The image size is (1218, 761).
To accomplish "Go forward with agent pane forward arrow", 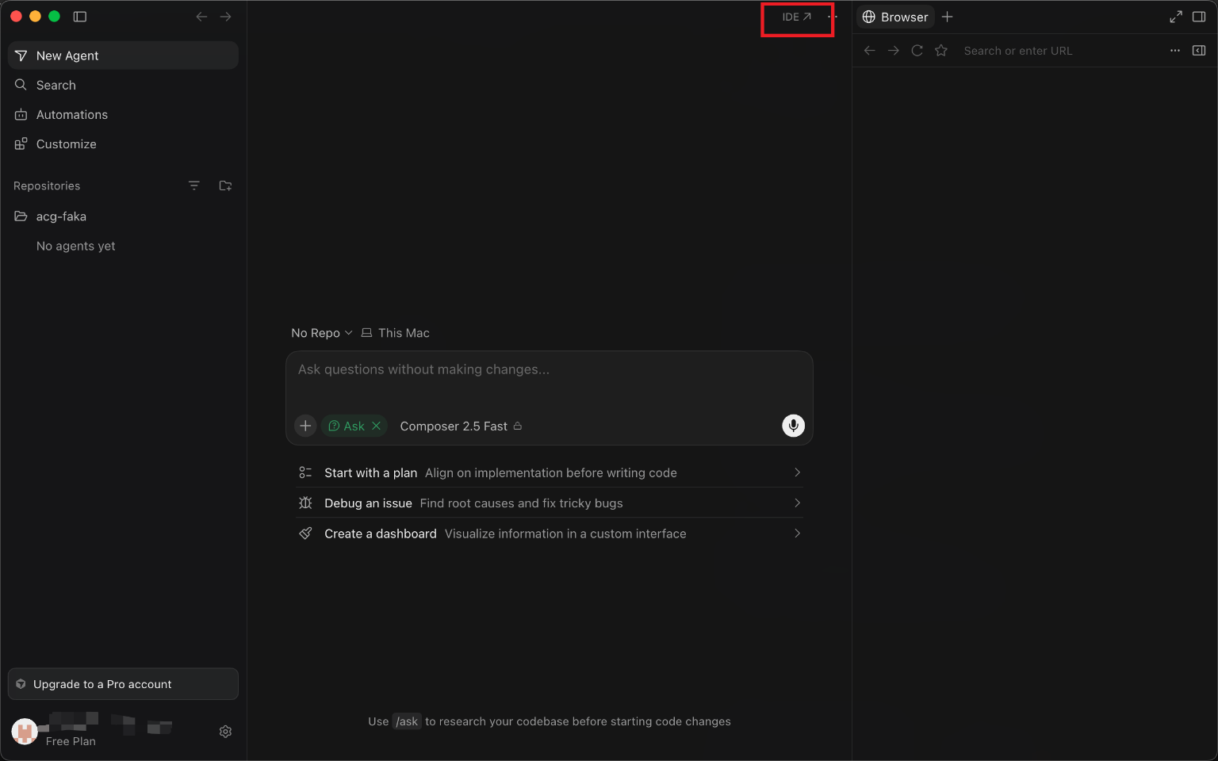I will (x=226, y=17).
